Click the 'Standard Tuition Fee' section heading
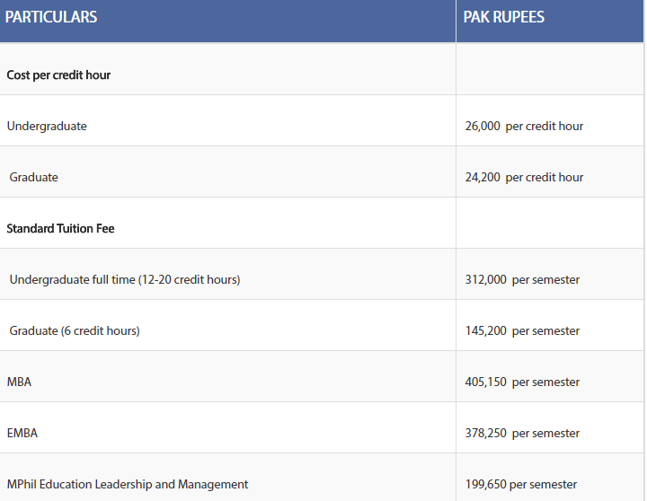 pos(60,228)
